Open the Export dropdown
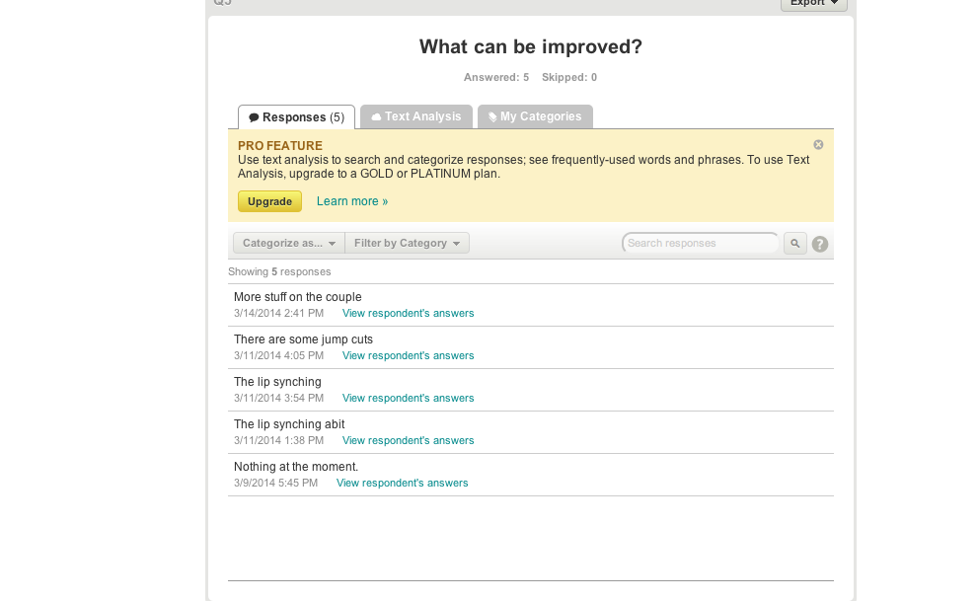Image resolution: width=978 pixels, height=601 pixels. point(813,3)
